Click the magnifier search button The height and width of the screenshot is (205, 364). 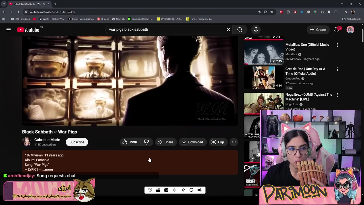point(240,30)
